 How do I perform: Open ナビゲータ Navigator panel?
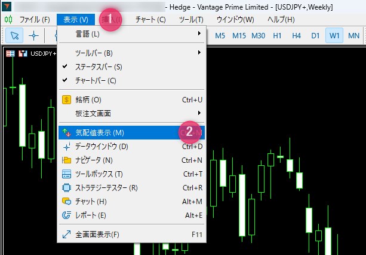94,160
